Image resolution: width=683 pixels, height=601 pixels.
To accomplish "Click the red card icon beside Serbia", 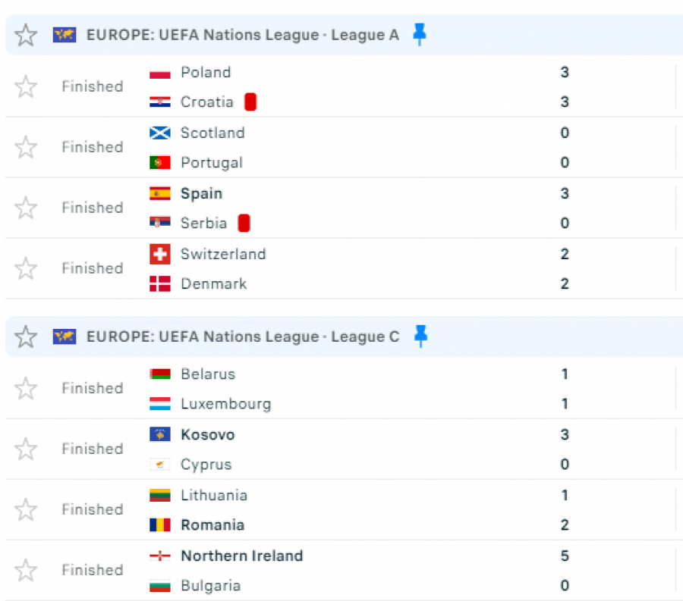I will [x=244, y=223].
